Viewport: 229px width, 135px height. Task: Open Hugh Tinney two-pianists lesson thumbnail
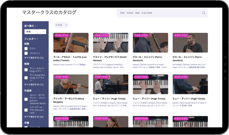(x=111, y=84)
